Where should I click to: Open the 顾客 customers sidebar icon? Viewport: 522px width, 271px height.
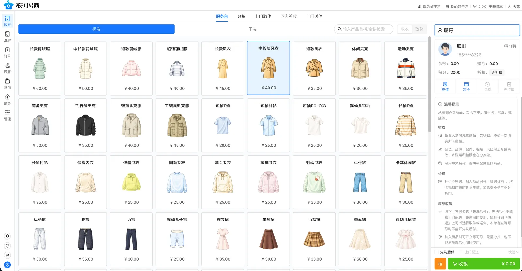pos(7,68)
